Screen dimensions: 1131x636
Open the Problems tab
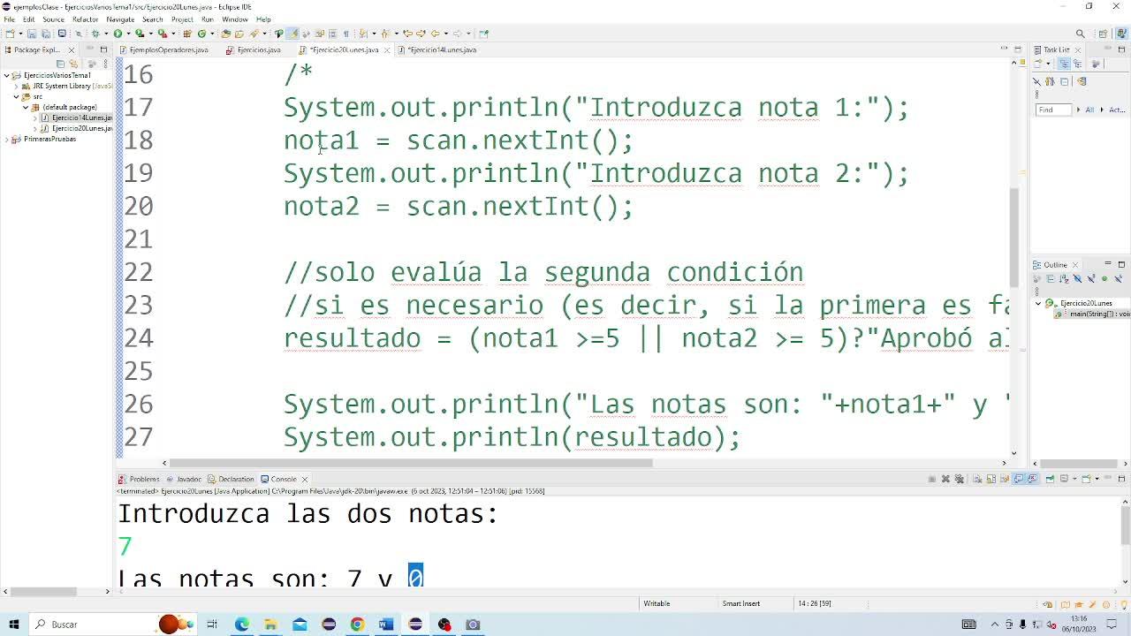[x=140, y=479]
